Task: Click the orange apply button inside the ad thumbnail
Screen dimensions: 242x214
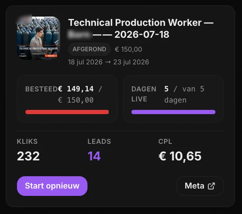Action: pos(51,56)
